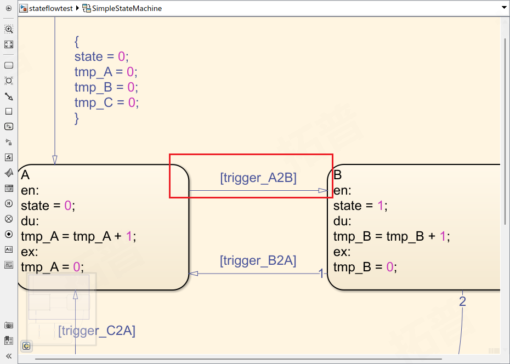Add a Simulink Function with fx icon
Image resolution: width=510 pixels, height=364 pixels.
click(8, 157)
